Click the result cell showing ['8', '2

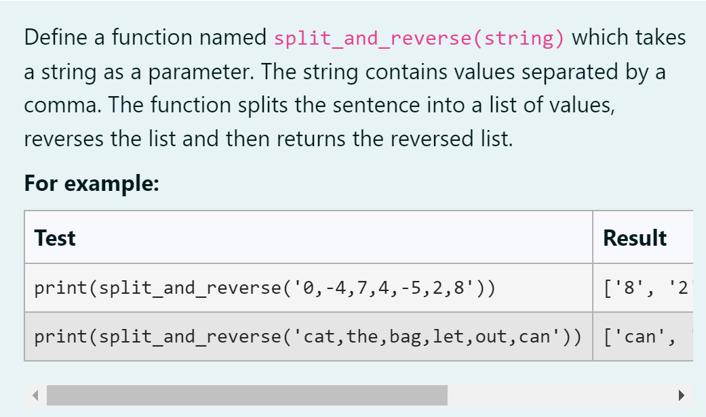(x=644, y=287)
